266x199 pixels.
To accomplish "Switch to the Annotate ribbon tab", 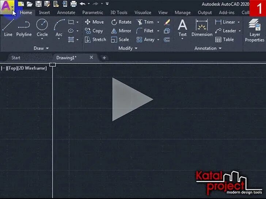I will pos(66,12).
